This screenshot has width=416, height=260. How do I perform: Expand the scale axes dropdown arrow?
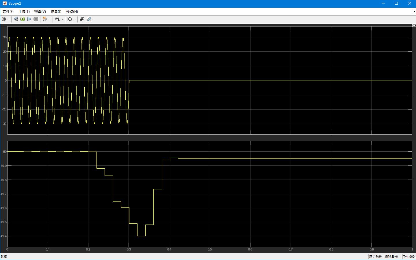(75, 19)
